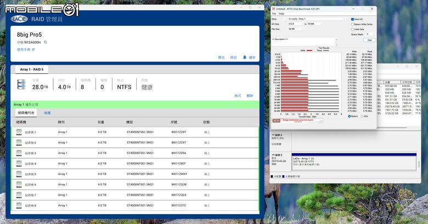
Task: Click serial number WX11Z8EF
Action: (179, 164)
